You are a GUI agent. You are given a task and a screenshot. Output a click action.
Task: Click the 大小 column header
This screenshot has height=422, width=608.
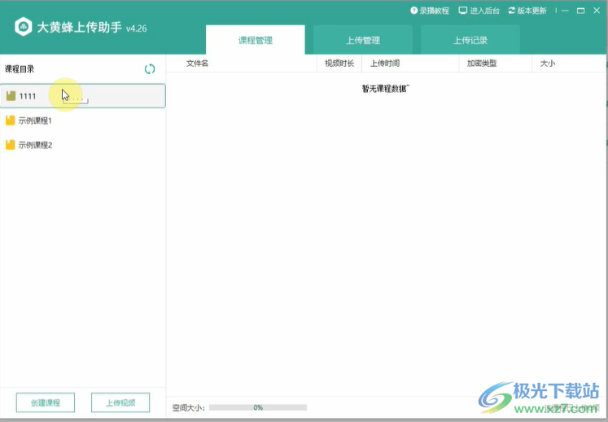click(x=548, y=64)
